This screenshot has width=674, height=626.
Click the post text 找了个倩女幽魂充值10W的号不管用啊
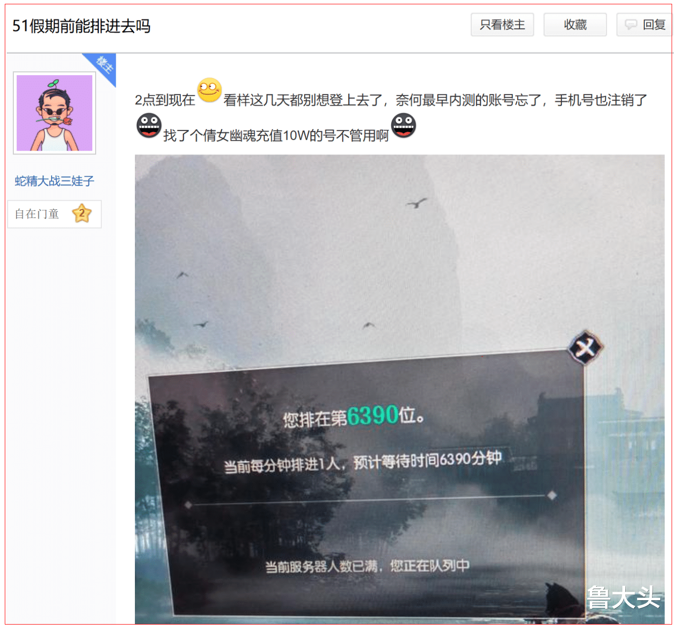[276, 135]
